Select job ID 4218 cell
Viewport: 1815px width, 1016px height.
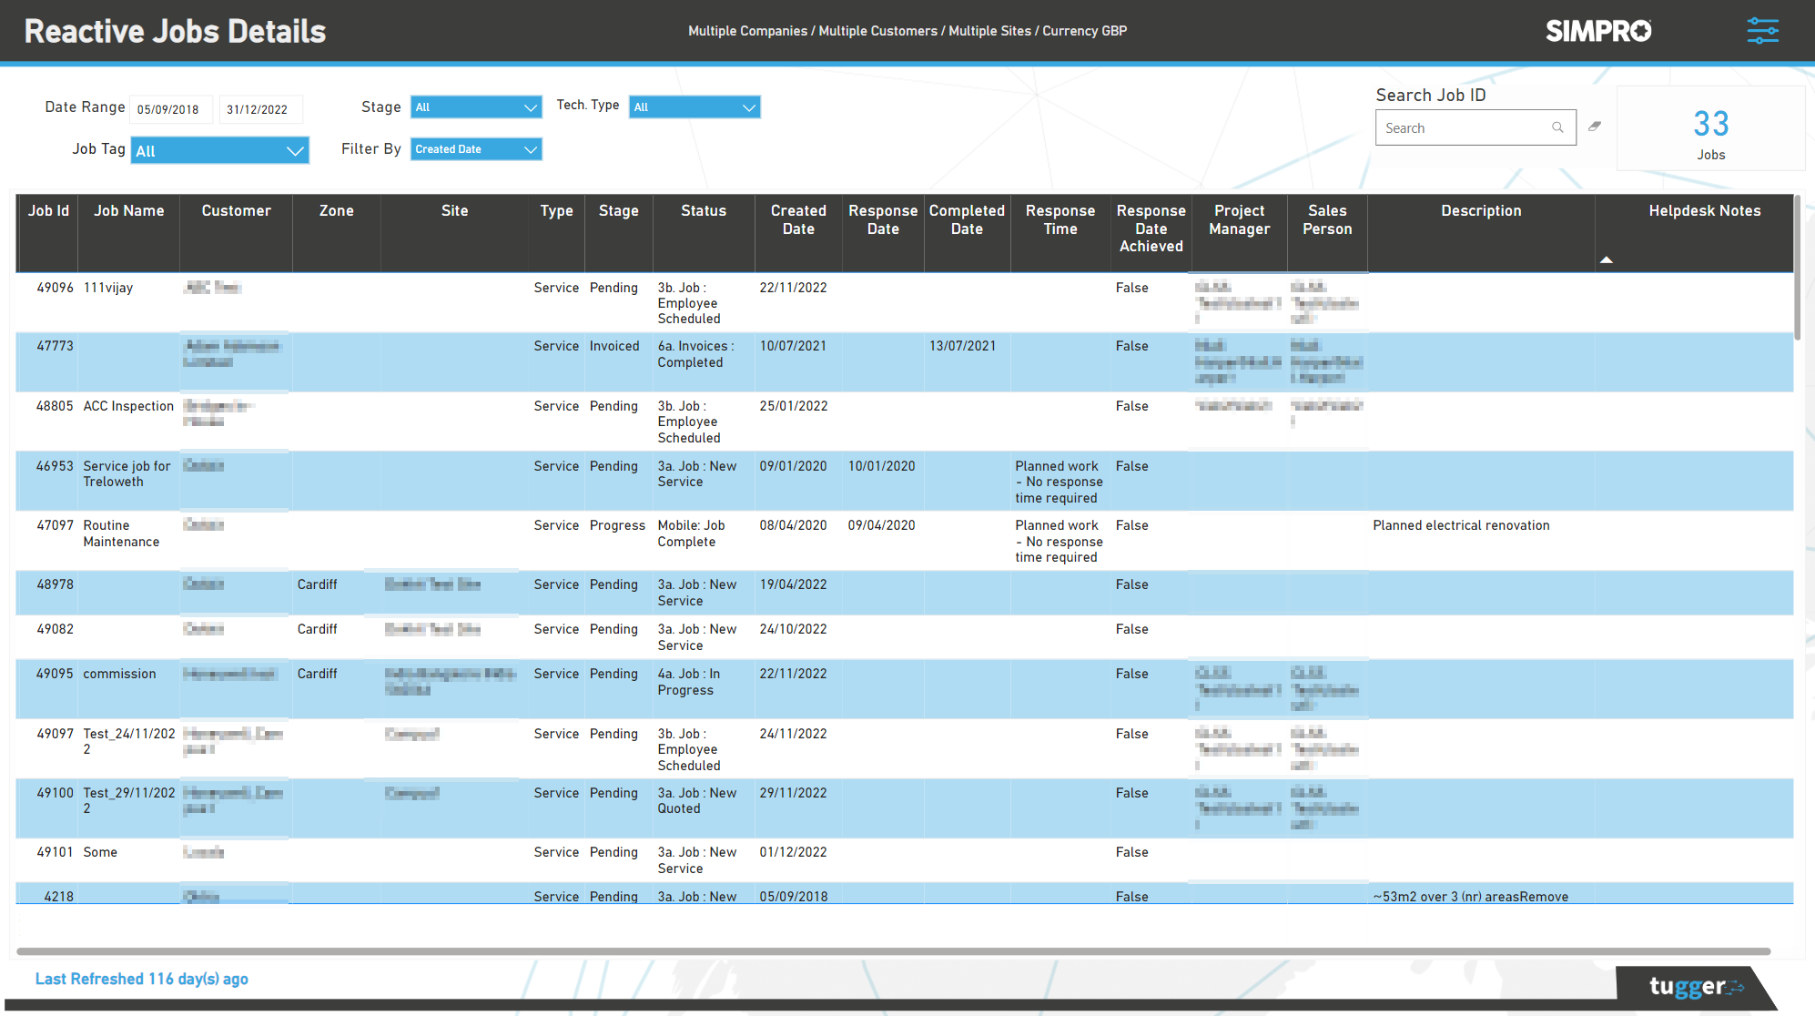pos(59,897)
